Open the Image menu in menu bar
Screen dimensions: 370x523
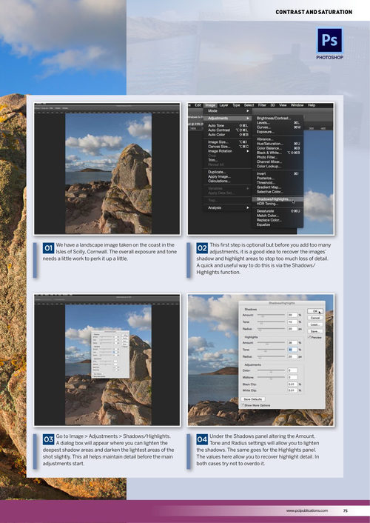210,105
